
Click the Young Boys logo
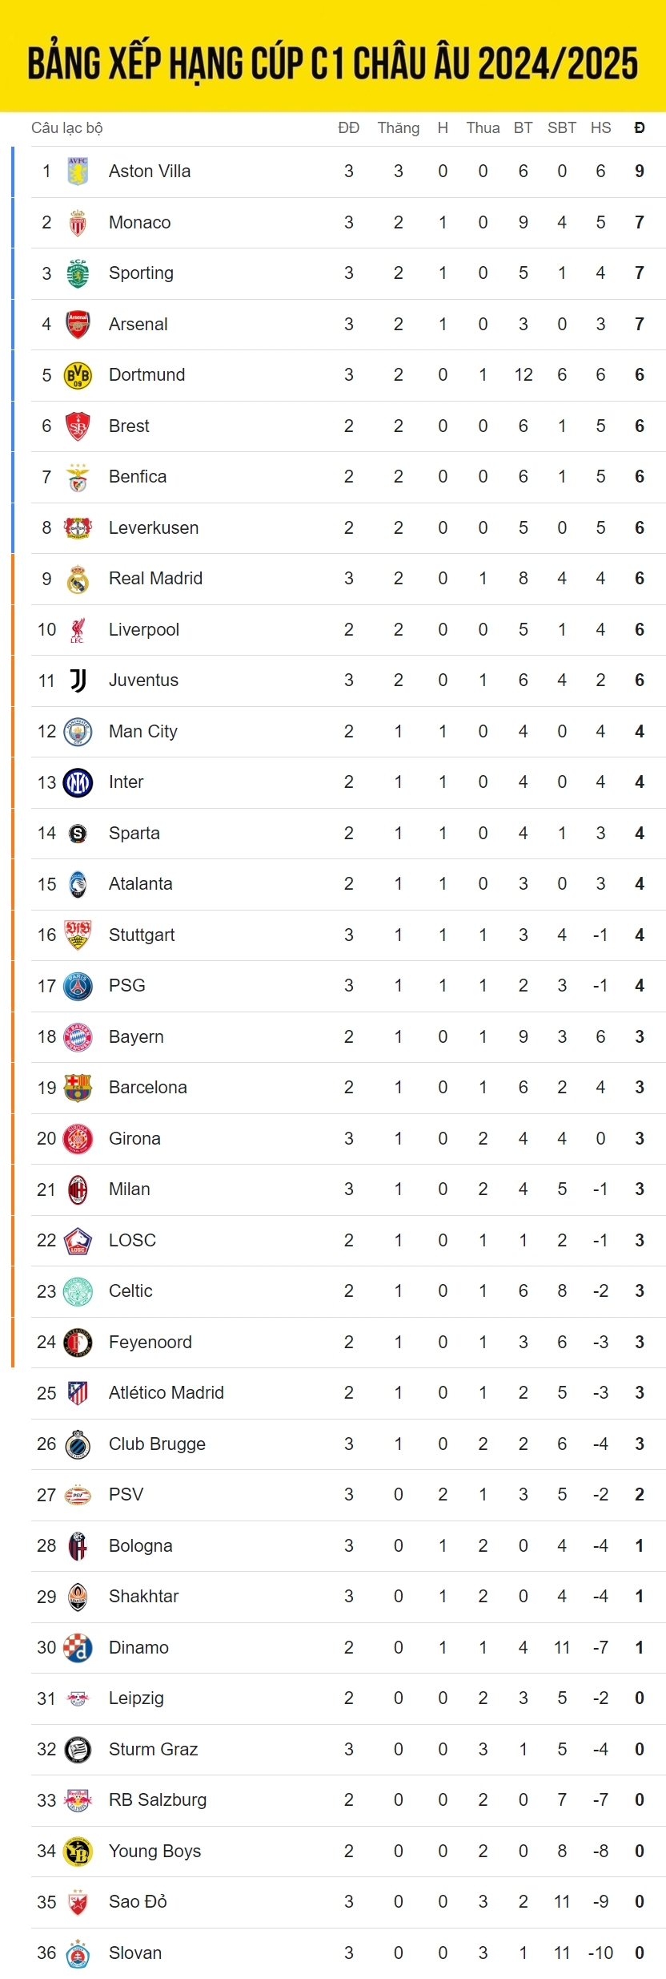pyautogui.click(x=78, y=1852)
